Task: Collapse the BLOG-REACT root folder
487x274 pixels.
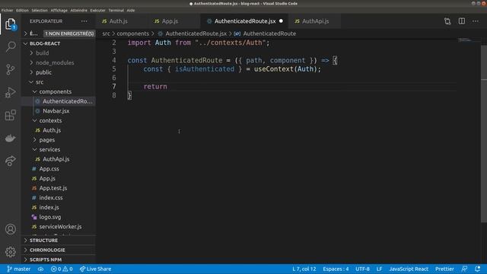Action: pyautogui.click(x=59, y=43)
